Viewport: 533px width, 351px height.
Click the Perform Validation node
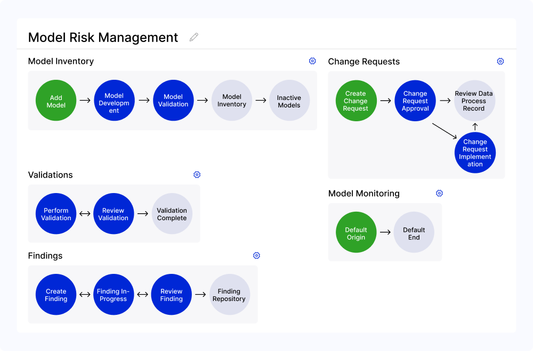click(56, 214)
